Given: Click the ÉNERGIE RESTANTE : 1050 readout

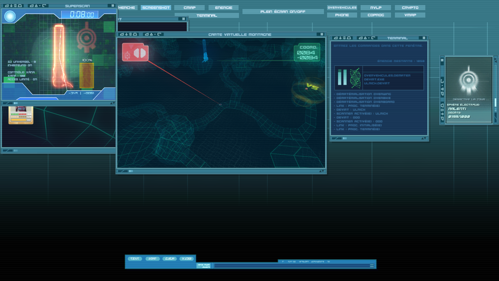Looking at the screenshot, I should tap(401, 61).
